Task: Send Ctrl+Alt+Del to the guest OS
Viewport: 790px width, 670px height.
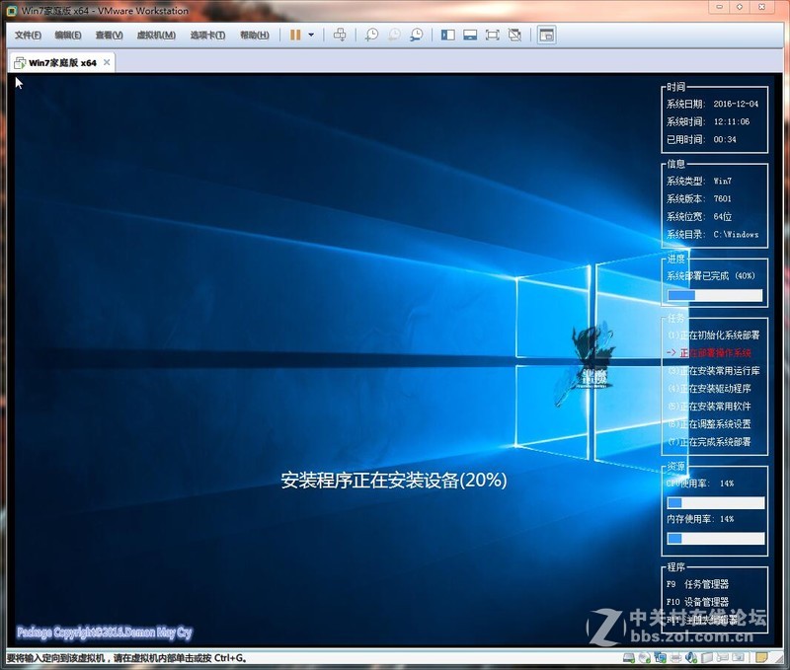Action: coord(341,34)
